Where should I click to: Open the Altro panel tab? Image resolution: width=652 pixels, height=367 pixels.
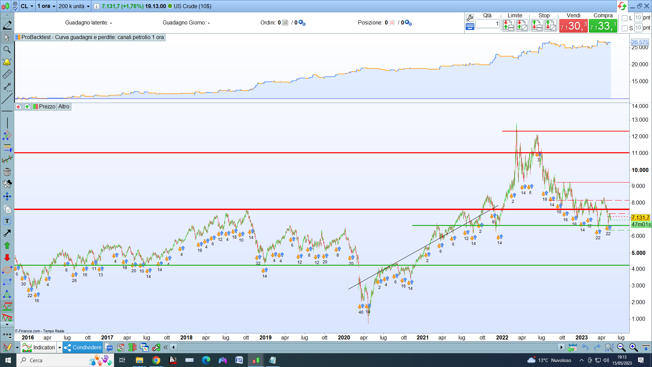64,107
